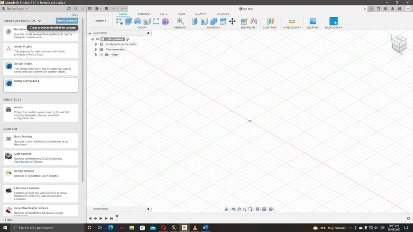Switch to the SUPERFICIE tab
The height and width of the screenshot is (232, 413).
click(x=144, y=14)
